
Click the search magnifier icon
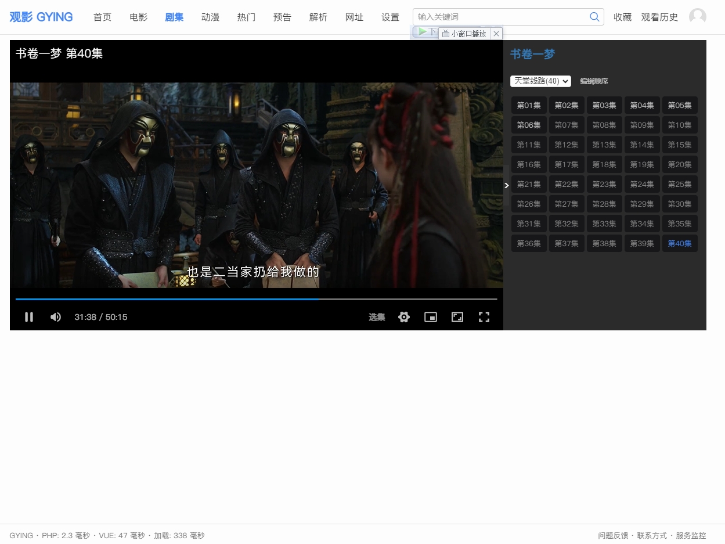pyautogui.click(x=594, y=17)
